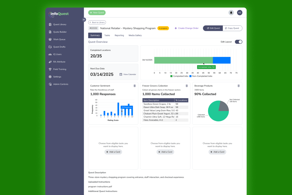Viewport: 292px width, 195px height.
Task: Click View Calendar link
Action: (x=130, y=74)
